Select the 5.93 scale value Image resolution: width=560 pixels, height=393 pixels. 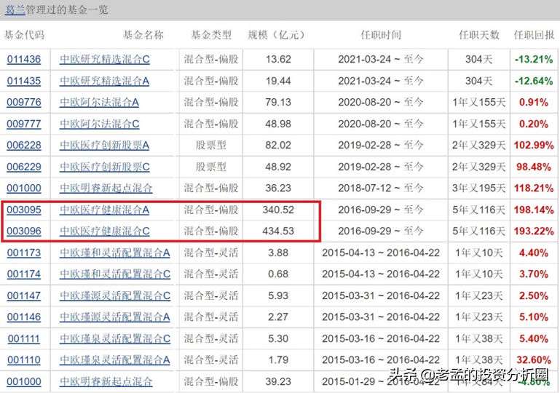click(x=278, y=295)
